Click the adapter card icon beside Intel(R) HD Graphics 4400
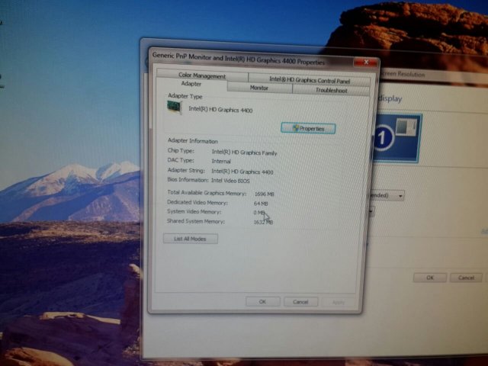The image size is (488, 366). click(x=176, y=108)
